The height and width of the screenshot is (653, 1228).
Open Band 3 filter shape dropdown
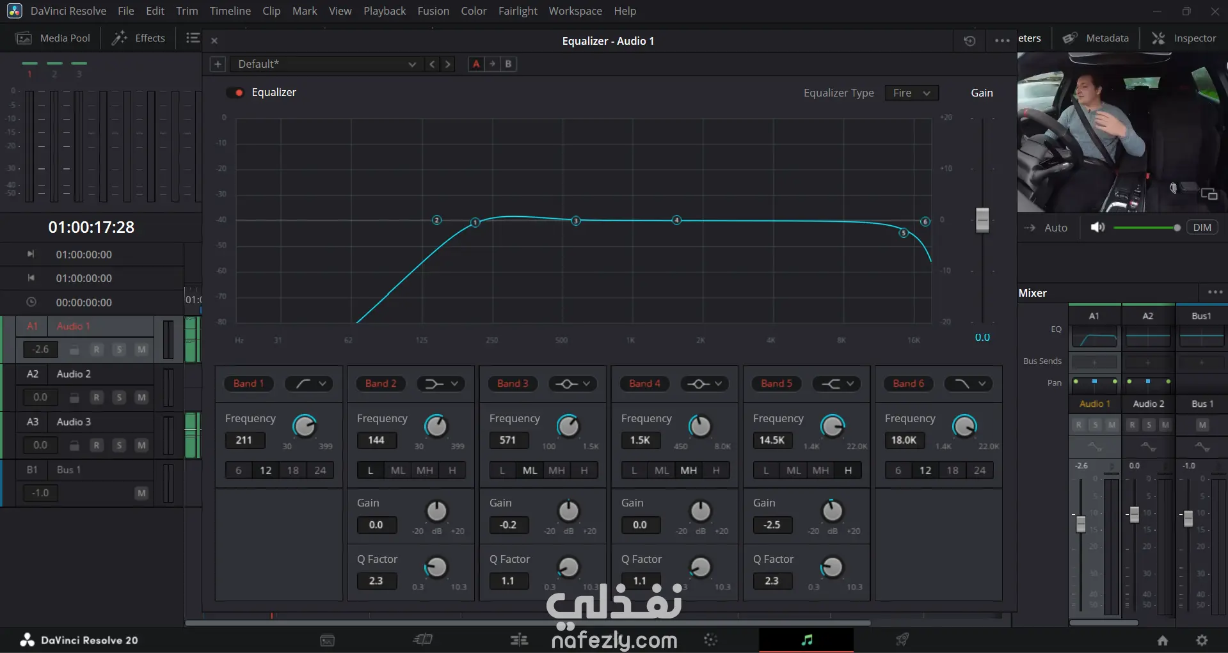[573, 384]
